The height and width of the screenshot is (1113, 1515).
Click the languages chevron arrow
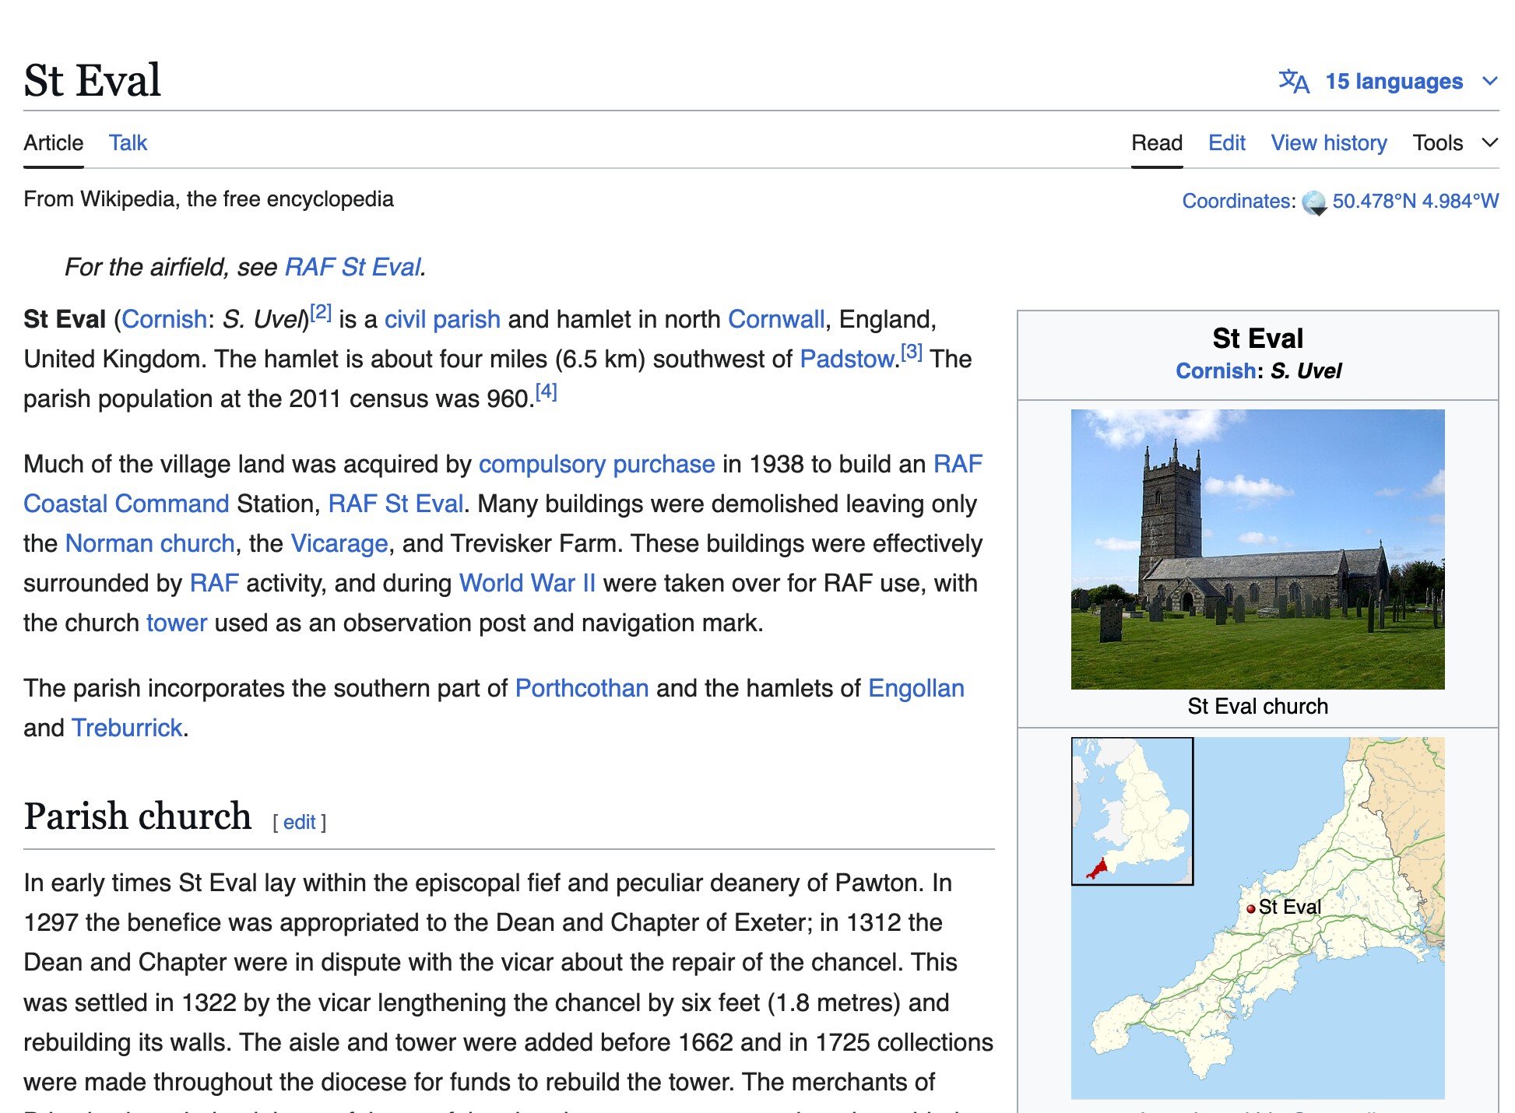(1490, 81)
